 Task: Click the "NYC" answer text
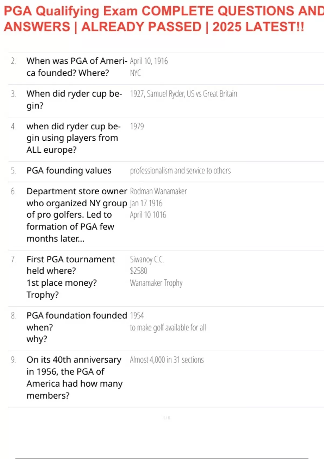(135, 73)
